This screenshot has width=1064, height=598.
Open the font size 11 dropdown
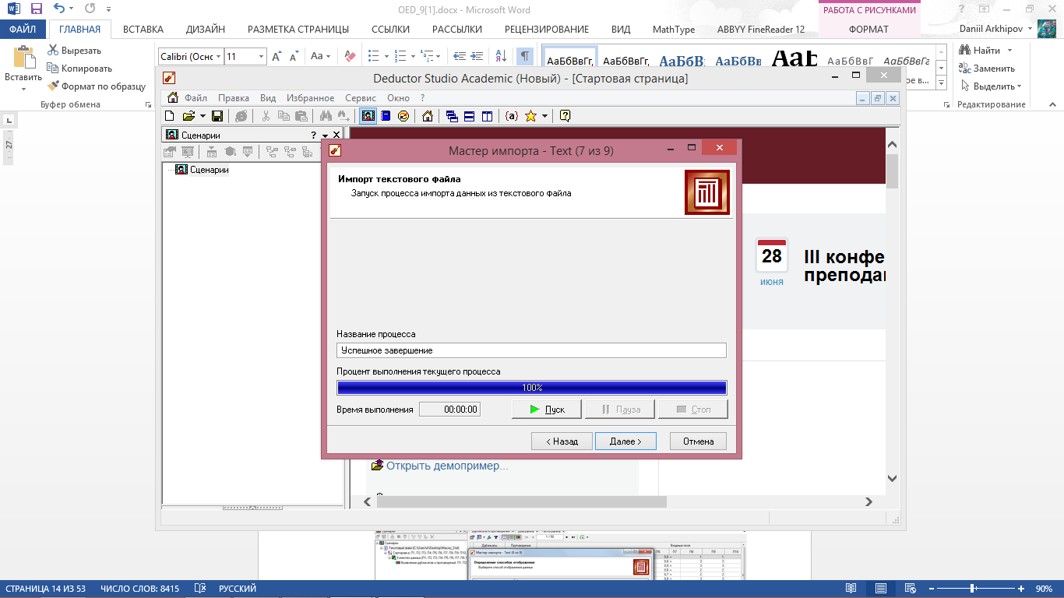261,56
